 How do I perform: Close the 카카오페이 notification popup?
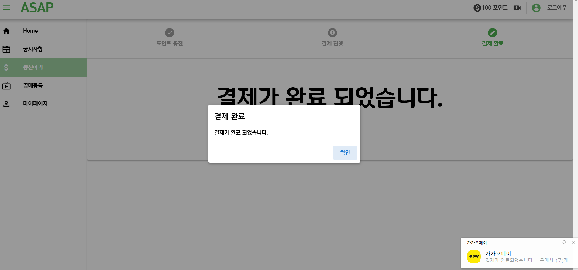point(574,242)
